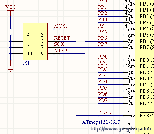154x134 pixels.
Task: Select the PD7 net label
Action: click(102, 100)
